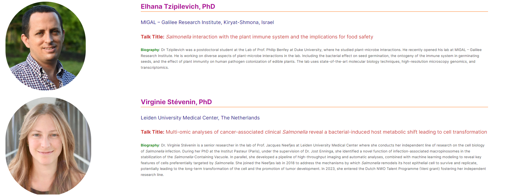Click the orange divider under Stévenin's name

pyautogui.click(x=314, y=107)
